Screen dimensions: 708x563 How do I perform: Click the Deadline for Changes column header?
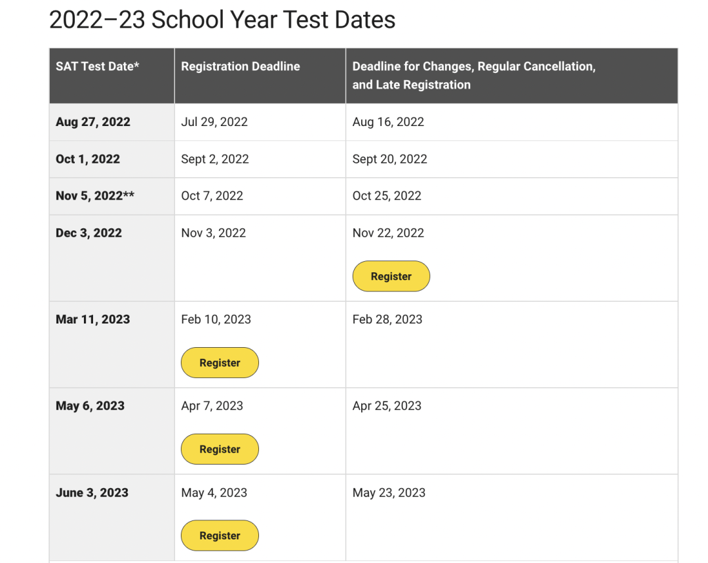click(x=512, y=76)
